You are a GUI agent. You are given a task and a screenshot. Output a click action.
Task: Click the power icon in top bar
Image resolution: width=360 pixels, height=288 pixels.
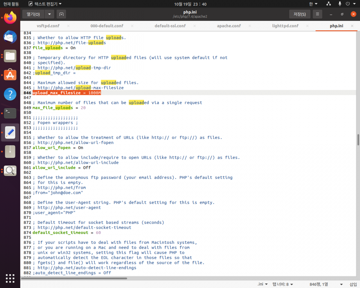pyautogui.click(x=348, y=4)
